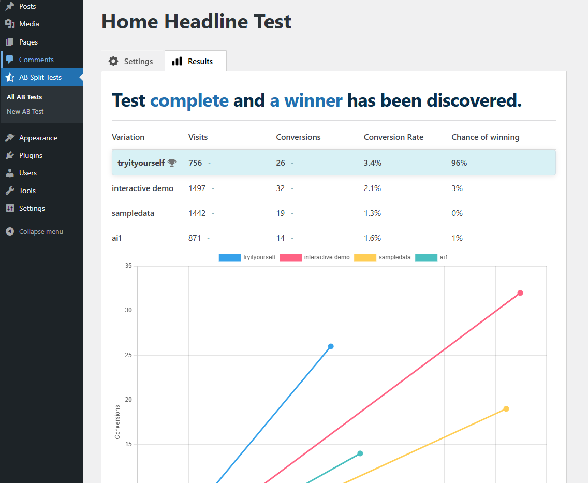Open Appearance menu item
588x483 pixels.
click(41, 138)
